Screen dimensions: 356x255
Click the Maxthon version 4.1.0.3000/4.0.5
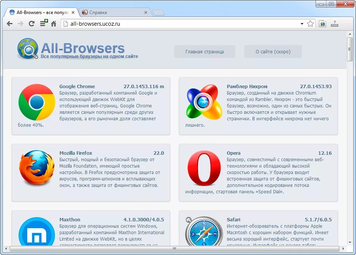click(x=144, y=219)
